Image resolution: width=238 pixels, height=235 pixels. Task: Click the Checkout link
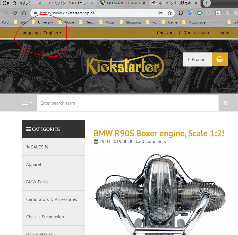(166, 33)
